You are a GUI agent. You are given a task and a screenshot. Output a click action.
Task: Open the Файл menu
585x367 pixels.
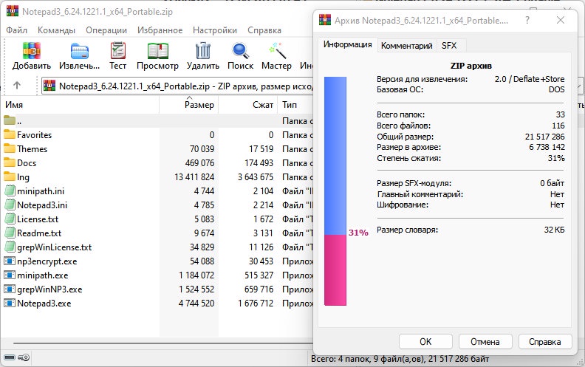[x=16, y=30]
